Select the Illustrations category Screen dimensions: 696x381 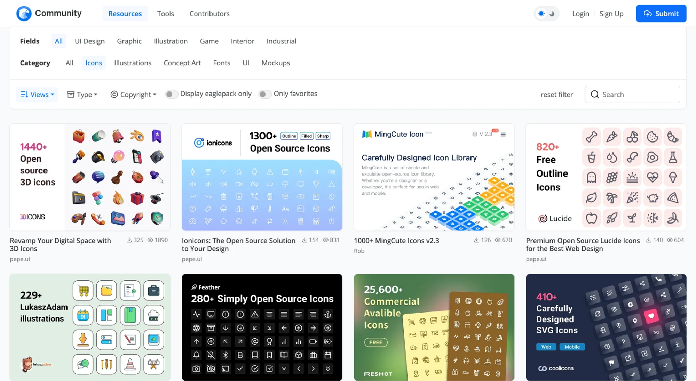133,63
